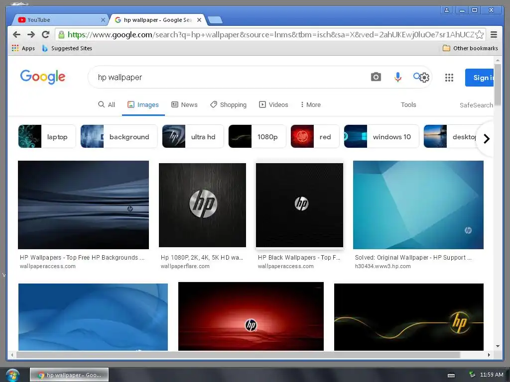Open the Apps bookmarks shortcut

pos(23,48)
